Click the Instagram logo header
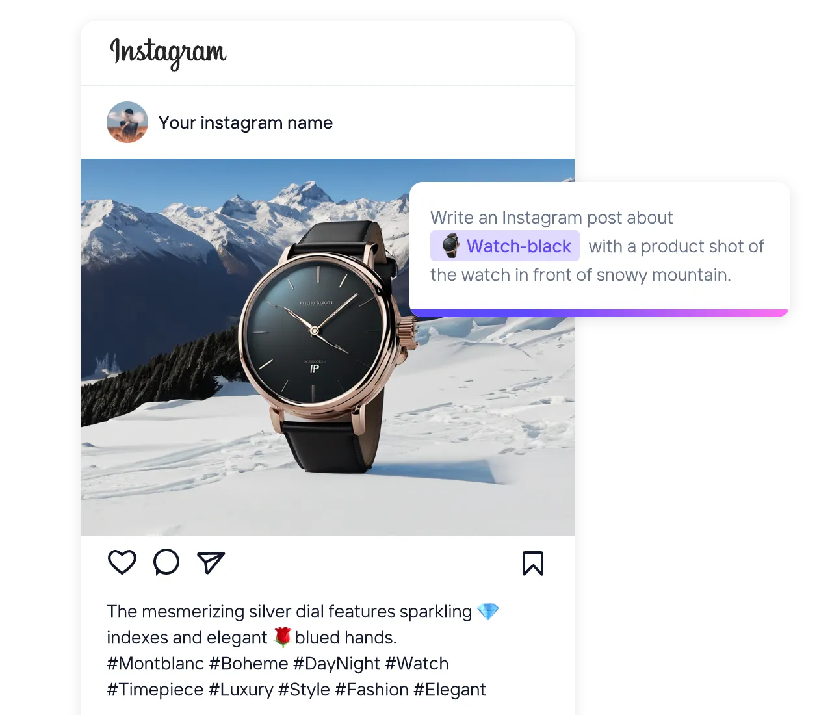 168,52
